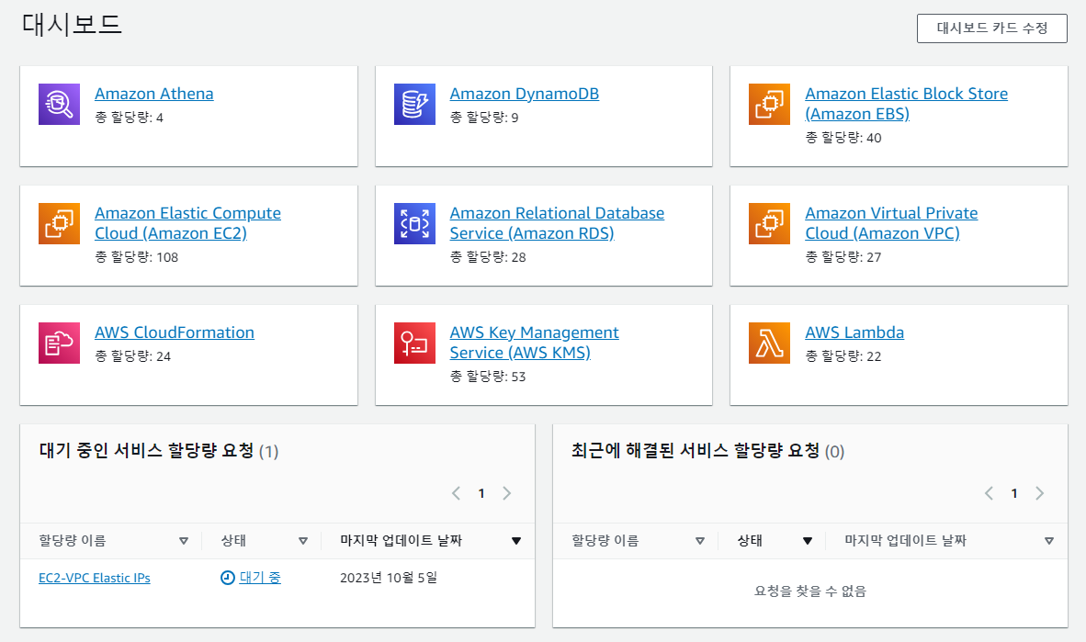Go to next page in resolved requests
Image resolution: width=1086 pixels, height=642 pixels.
[x=1039, y=493]
